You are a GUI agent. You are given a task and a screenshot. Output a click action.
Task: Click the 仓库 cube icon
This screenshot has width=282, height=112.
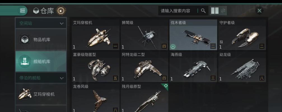(x=36, y=11)
